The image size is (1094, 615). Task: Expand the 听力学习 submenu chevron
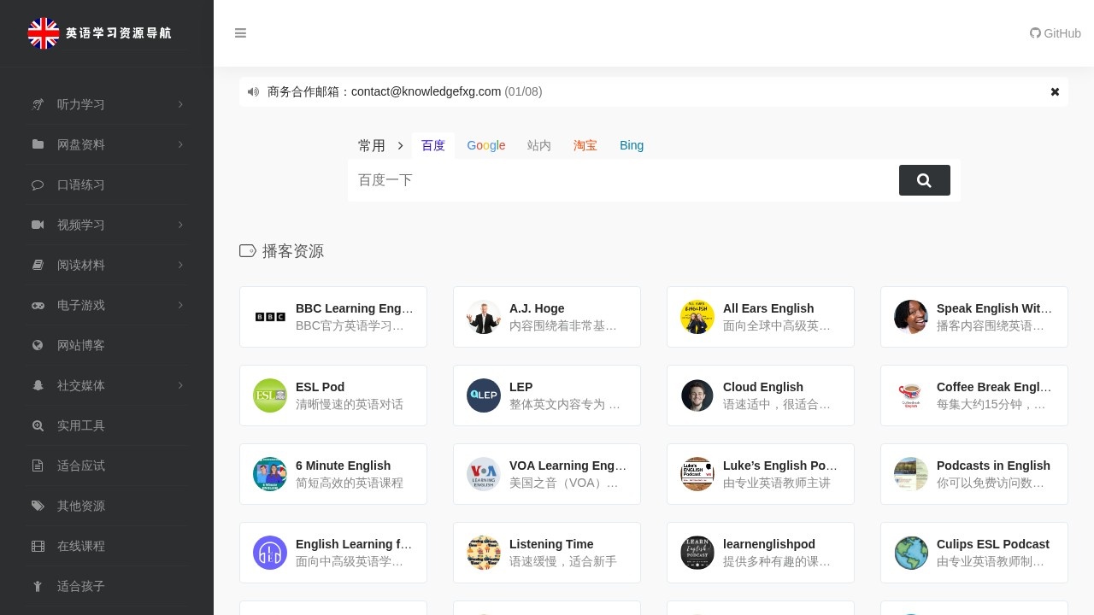pos(180,104)
